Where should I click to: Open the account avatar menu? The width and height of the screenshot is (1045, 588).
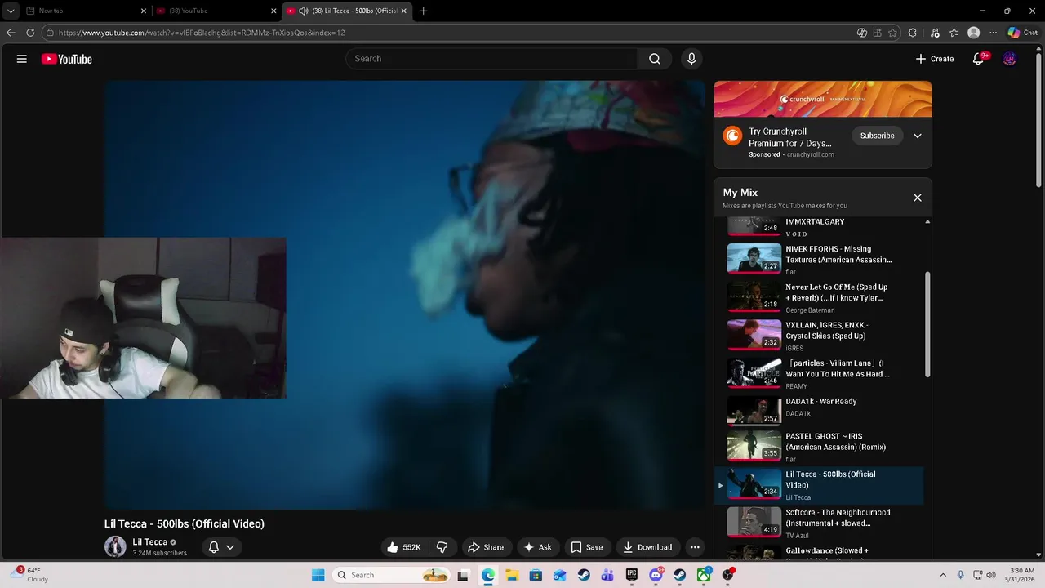coord(1010,59)
